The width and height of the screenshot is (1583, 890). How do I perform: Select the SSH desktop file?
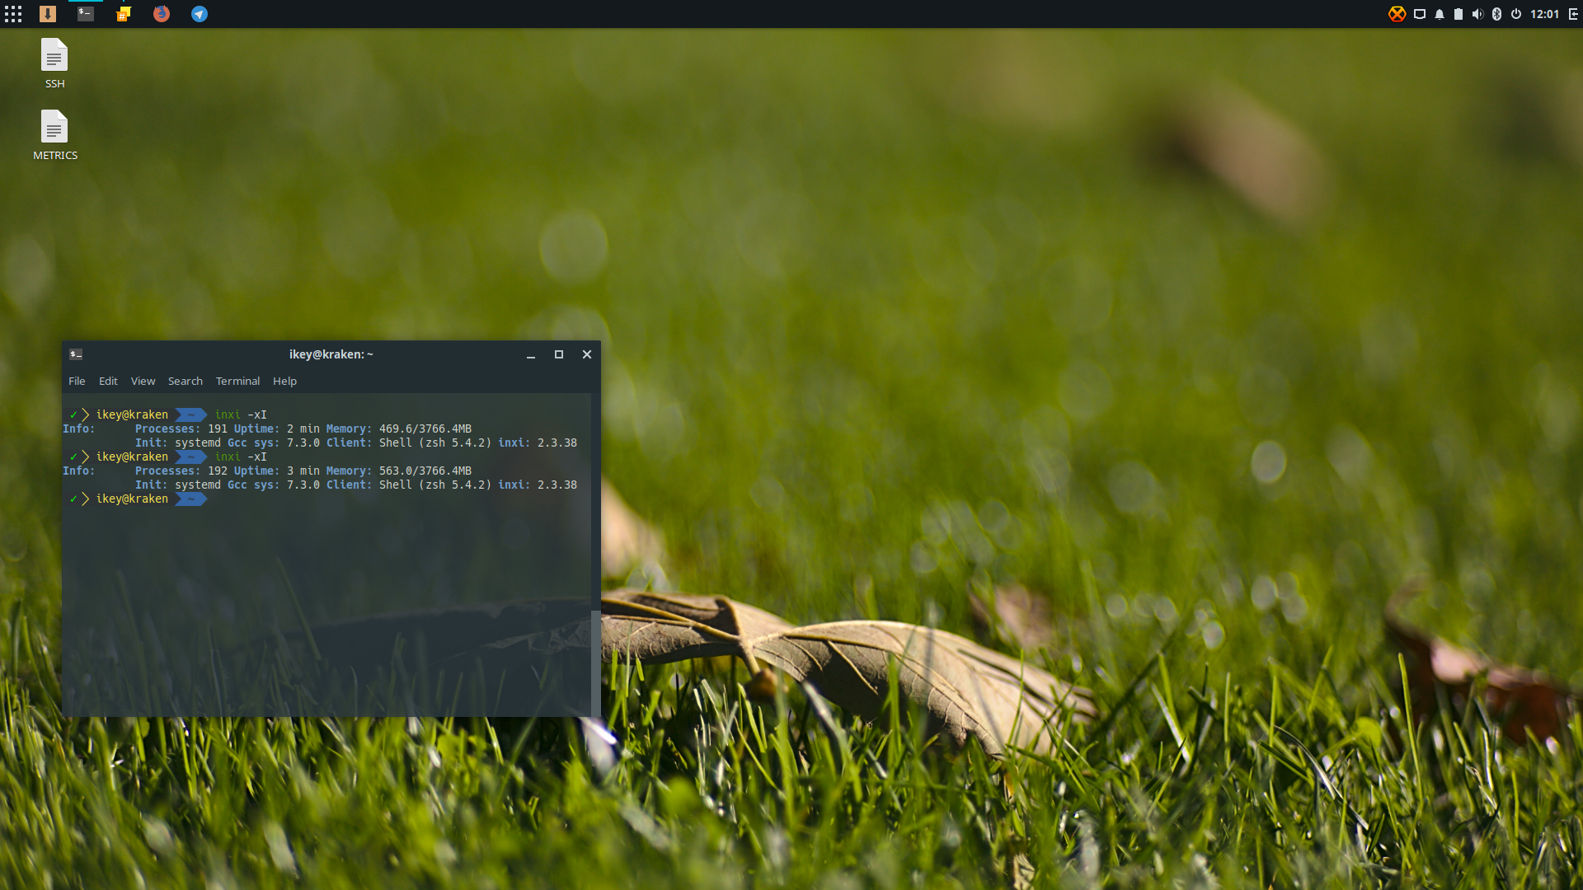click(x=54, y=64)
